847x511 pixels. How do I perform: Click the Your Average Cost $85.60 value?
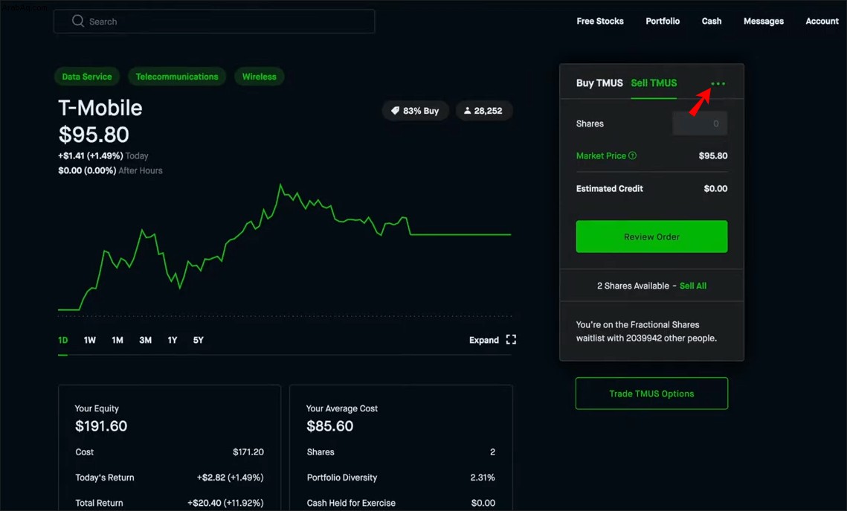click(330, 426)
